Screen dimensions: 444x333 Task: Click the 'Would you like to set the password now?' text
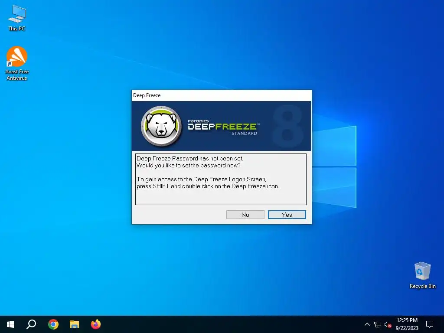188,165
